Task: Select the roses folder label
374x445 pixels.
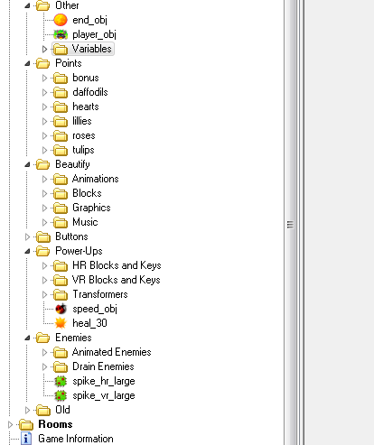Action: (x=84, y=135)
